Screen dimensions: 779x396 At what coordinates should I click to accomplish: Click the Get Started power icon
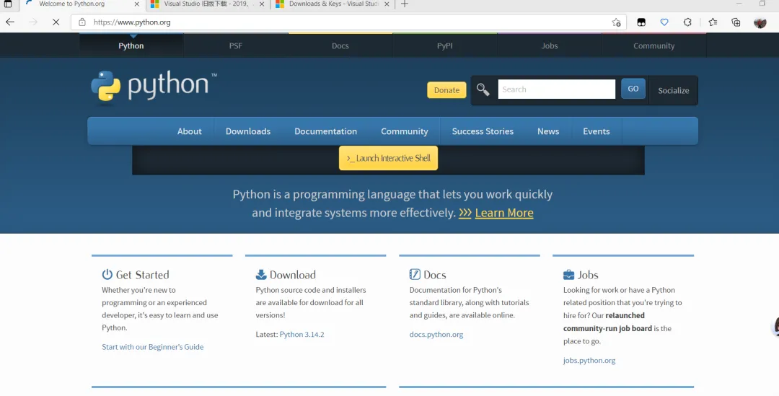point(107,274)
